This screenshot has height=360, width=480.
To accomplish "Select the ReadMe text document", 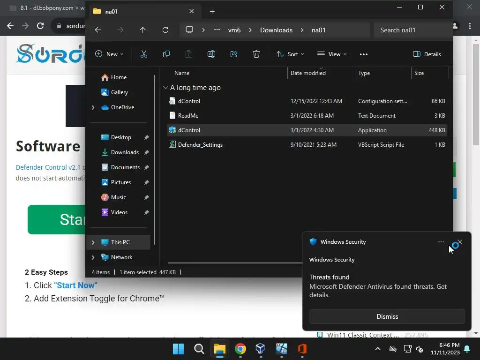I will (x=307, y=116).
